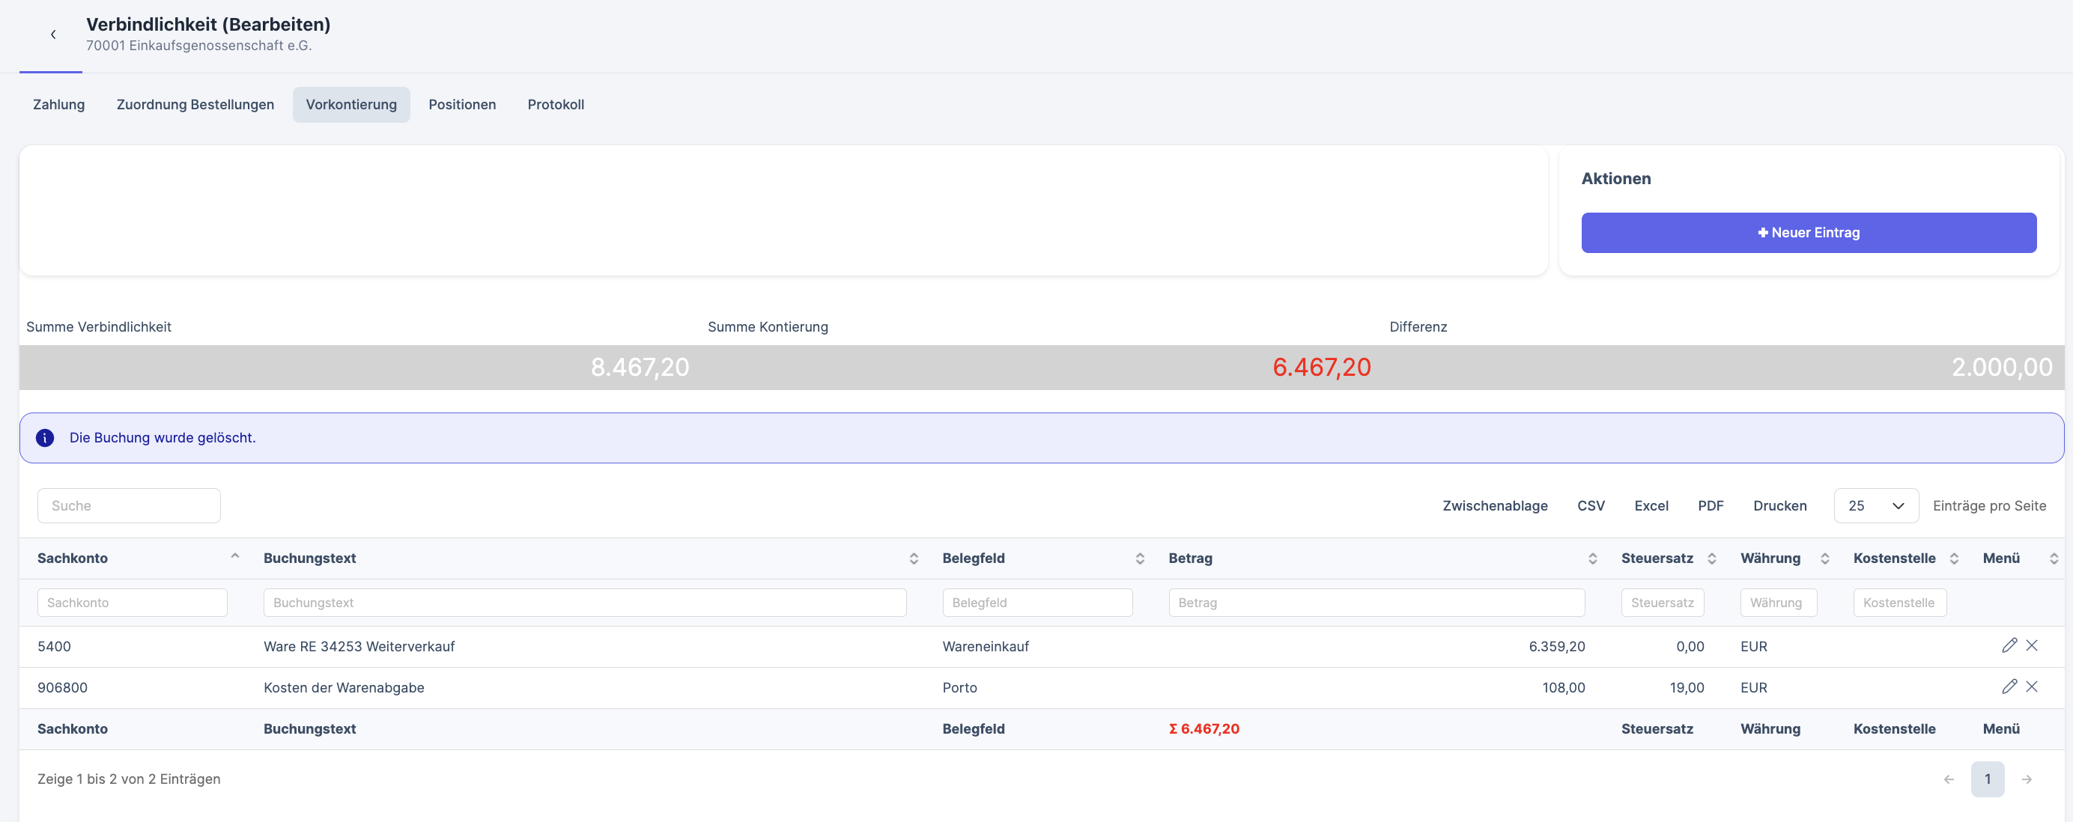Export table via Excel button
The height and width of the screenshot is (822, 2073).
click(x=1651, y=505)
